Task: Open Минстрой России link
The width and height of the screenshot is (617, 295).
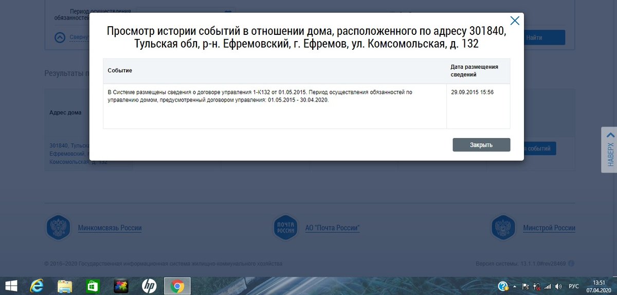Action: [549, 228]
